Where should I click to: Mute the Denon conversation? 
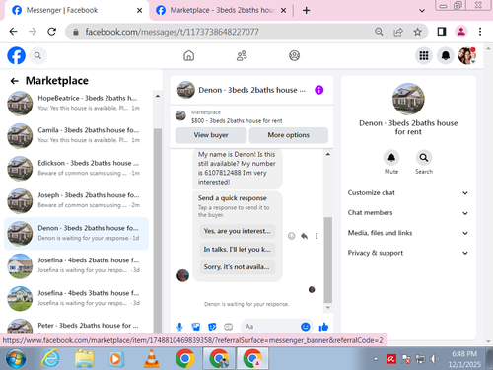[391, 158]
